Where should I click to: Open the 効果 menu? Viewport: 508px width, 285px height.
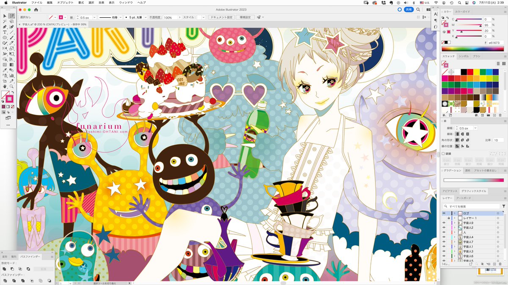[x=101, y=3]
